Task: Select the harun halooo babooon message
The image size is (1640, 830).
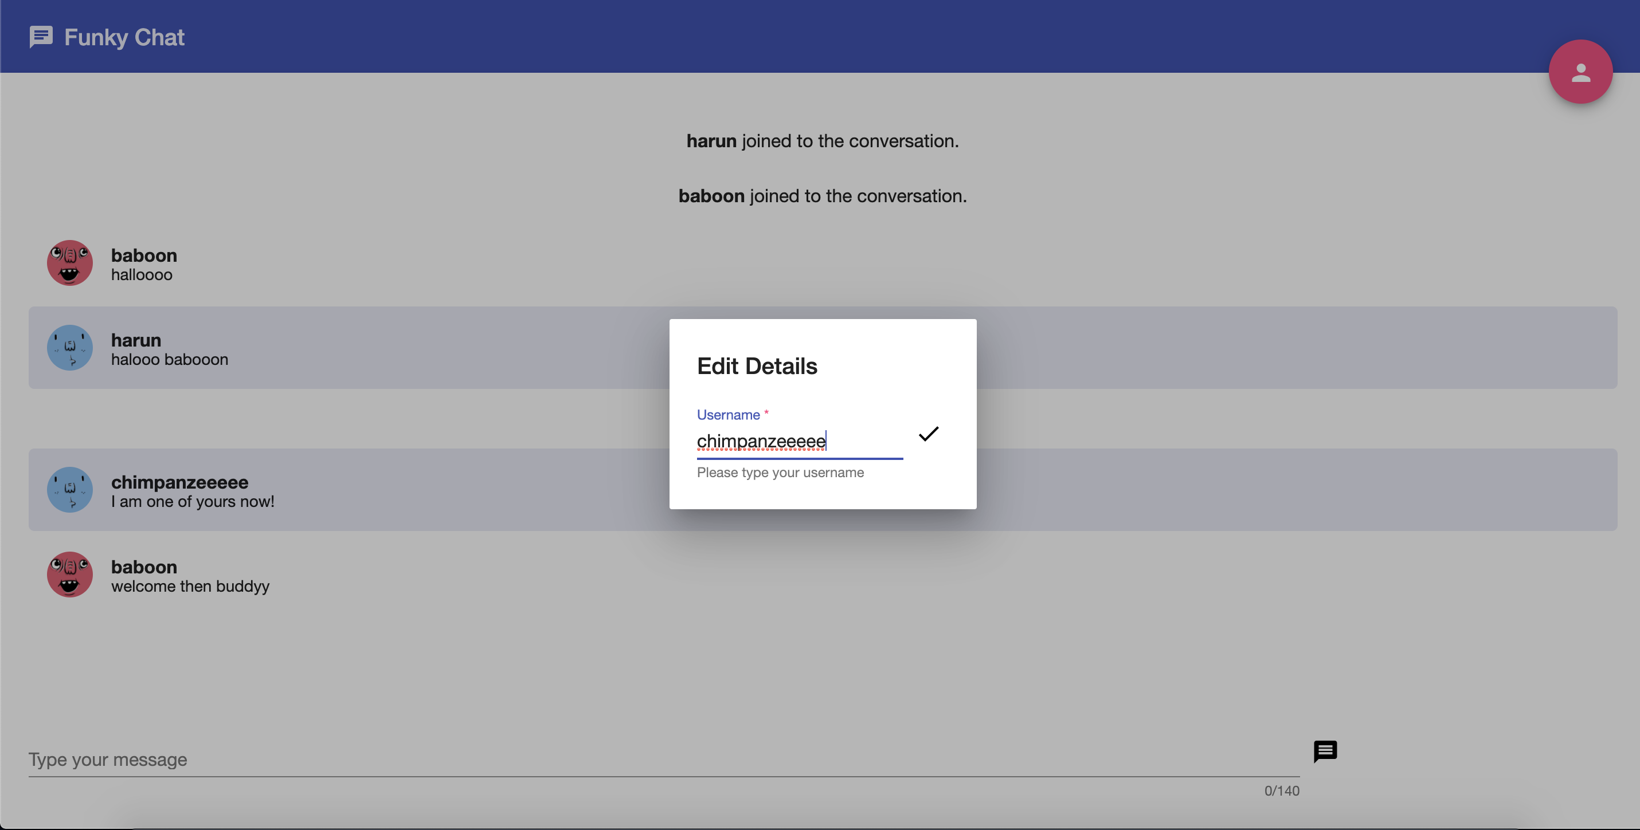Action: [169, 359]
